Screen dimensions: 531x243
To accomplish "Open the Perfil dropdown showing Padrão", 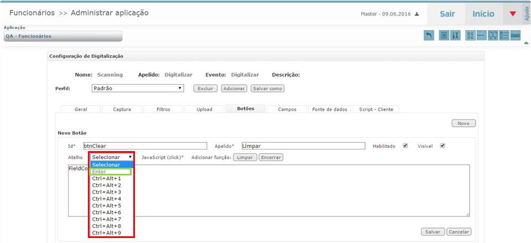I will coord(138,88).
